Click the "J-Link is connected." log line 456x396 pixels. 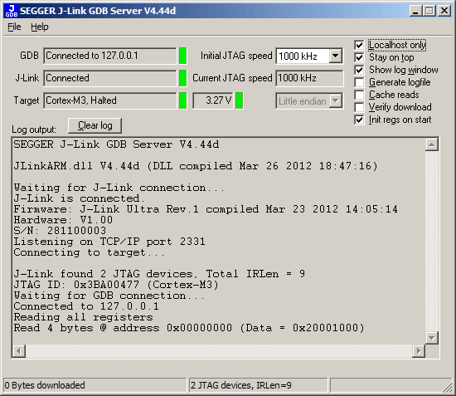pos(79,198)
